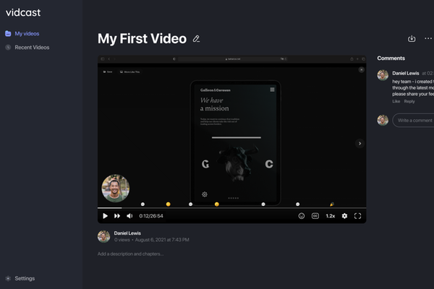This screenshot has width=434, height=289.
Task: Click the video progress bar
Action: [x=232, y=207]
